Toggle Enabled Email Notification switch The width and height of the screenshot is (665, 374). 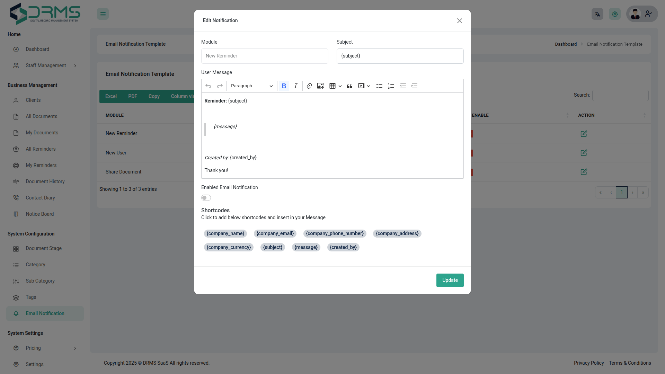point(206,198)
